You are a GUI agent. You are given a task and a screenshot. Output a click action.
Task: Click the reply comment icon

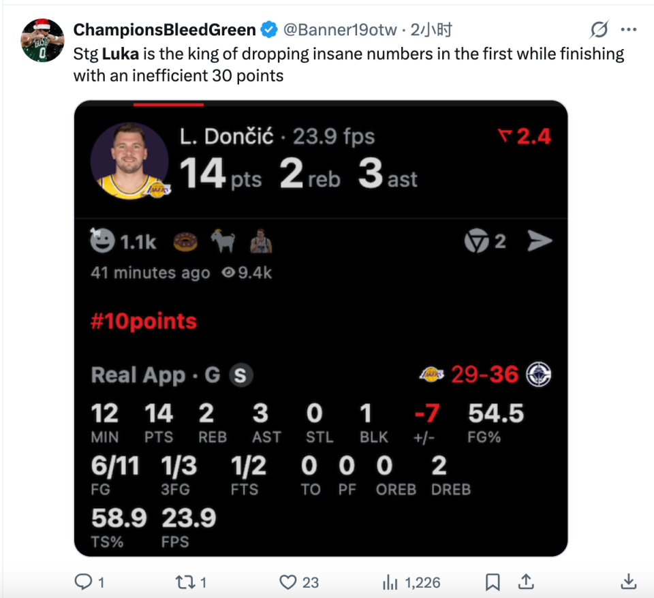[84, 582]
